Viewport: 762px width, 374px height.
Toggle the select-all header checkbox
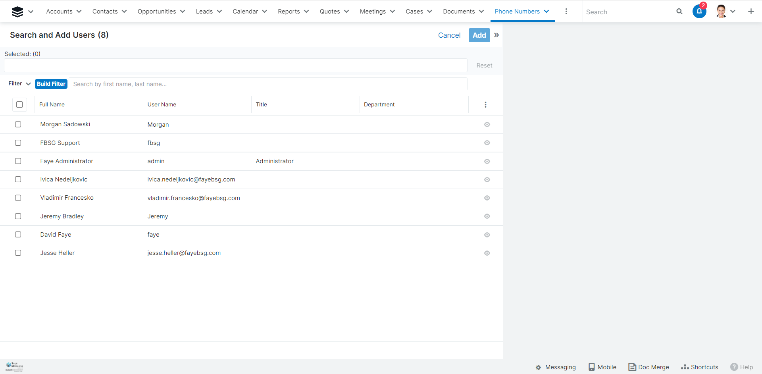pos(19,105)
